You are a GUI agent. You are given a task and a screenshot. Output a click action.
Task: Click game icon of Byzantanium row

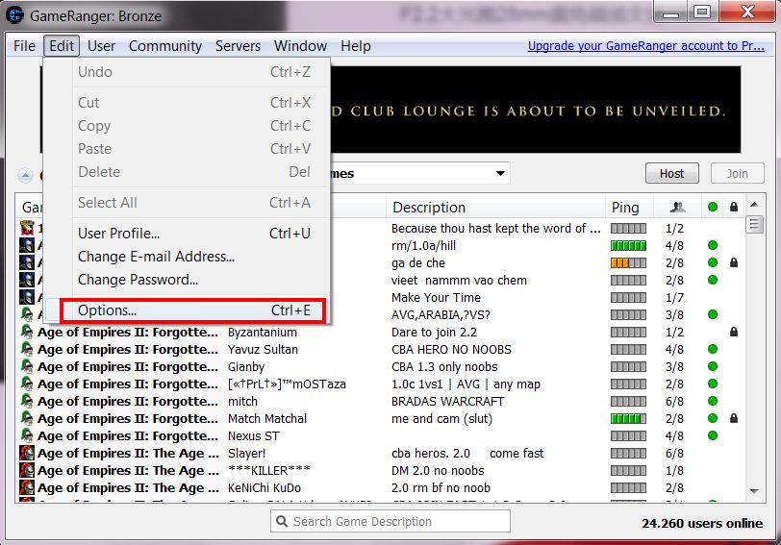tap(27, 332)
